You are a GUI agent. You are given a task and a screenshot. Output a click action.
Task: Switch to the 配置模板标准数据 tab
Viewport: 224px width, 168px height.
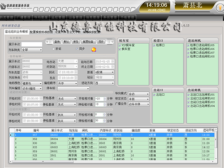[x=41, y=32]
